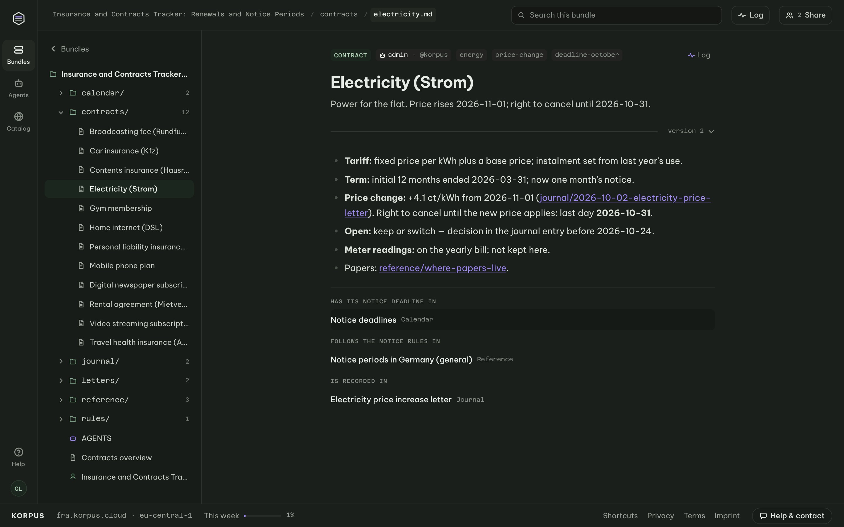Viewport: 844px width, 527px height.
Task: Open the AGENTS robot file
Action: (x=119, y=438)
